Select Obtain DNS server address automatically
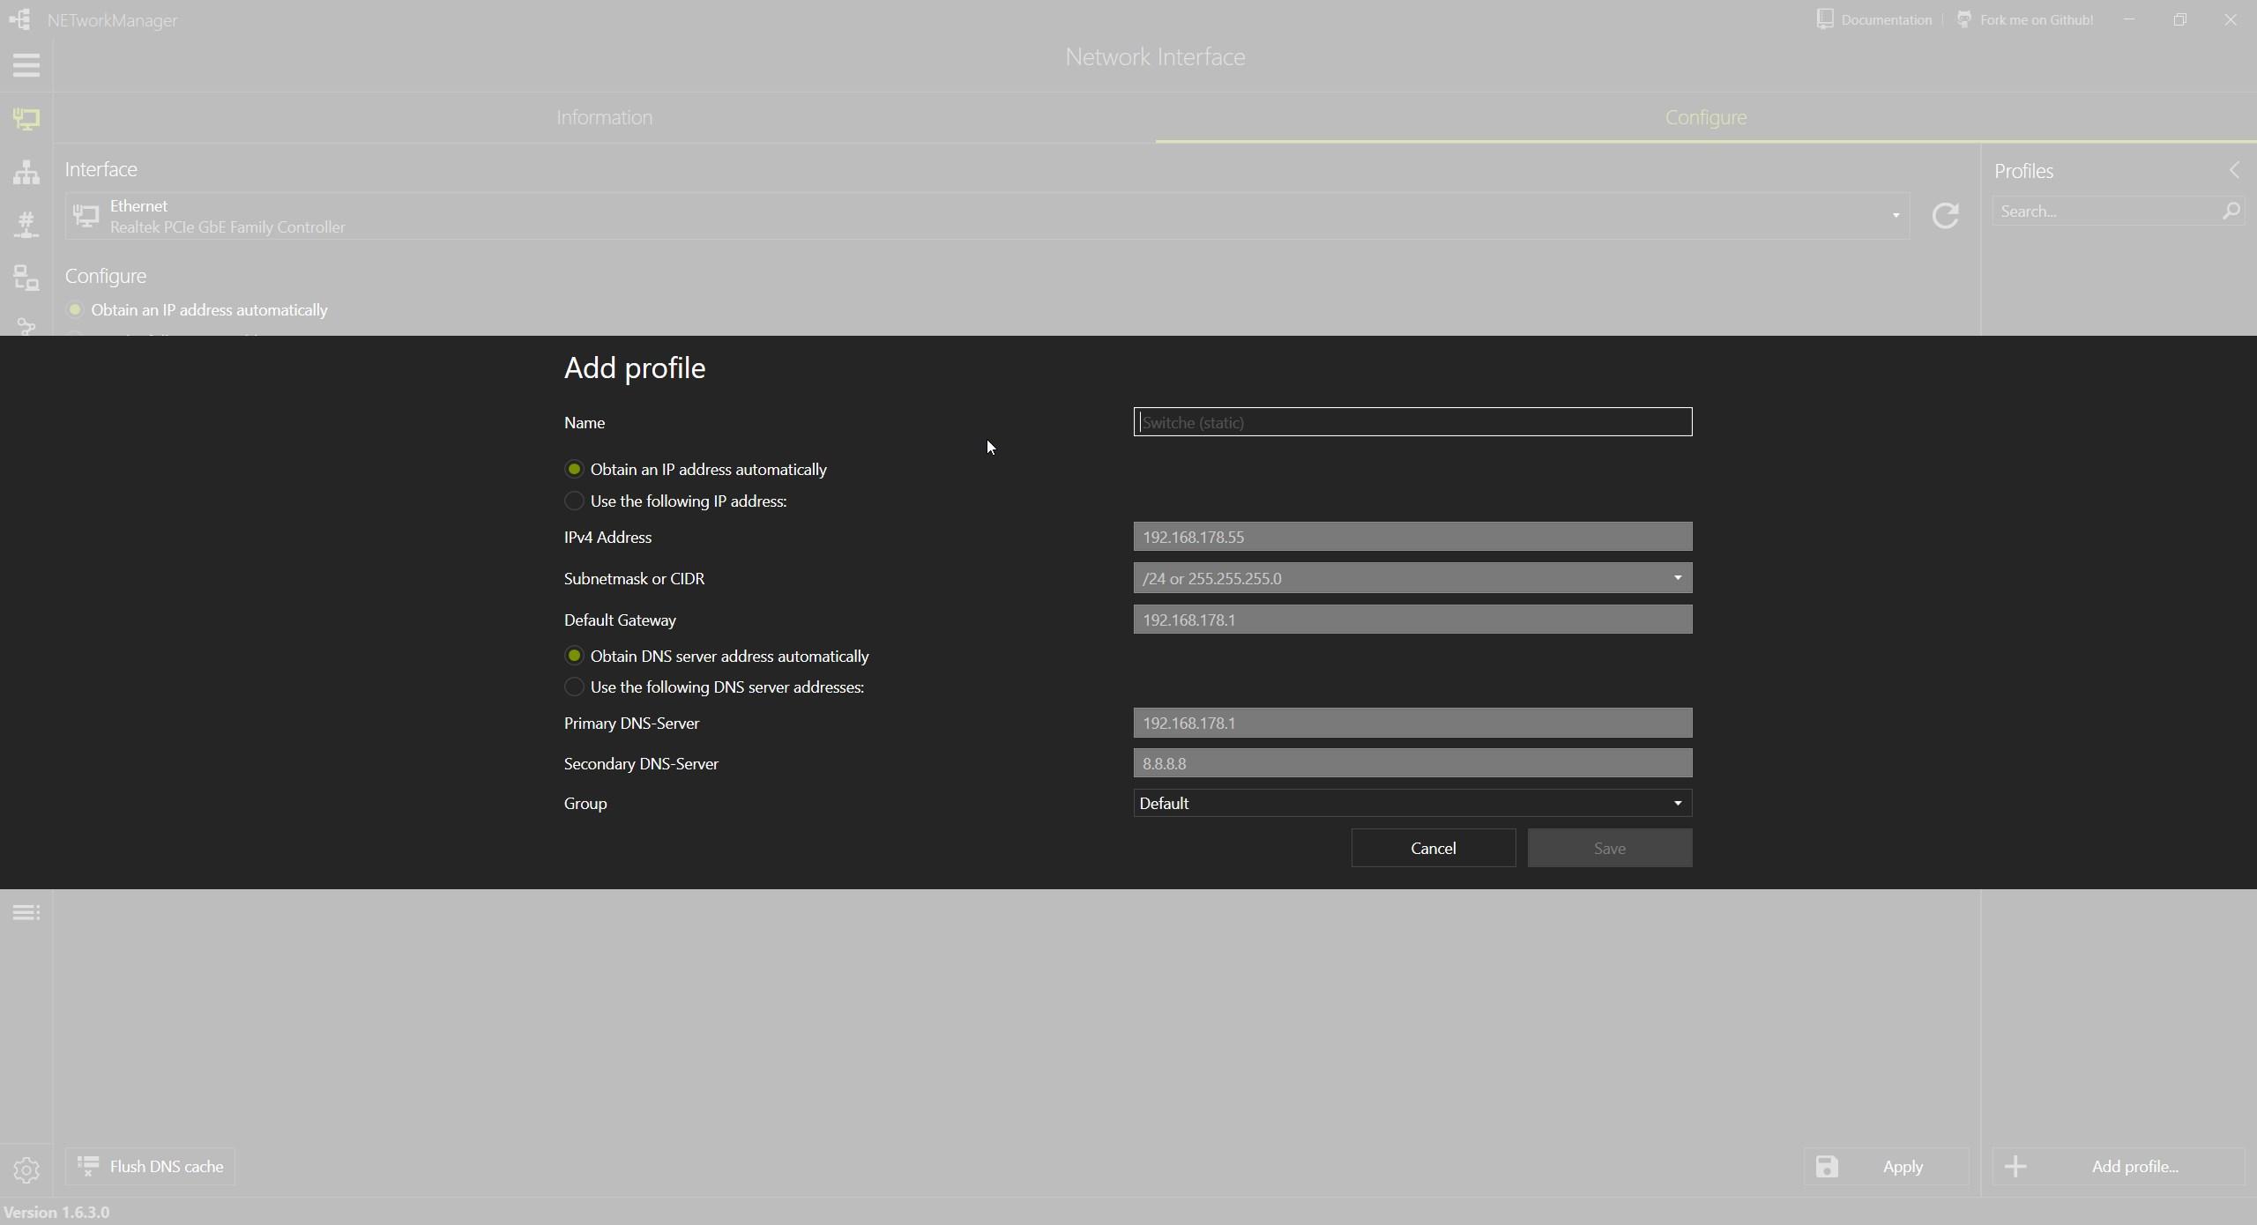The width and height of the screenshot is (2257, 1225). pyautogui.click(x=574, y=657)
